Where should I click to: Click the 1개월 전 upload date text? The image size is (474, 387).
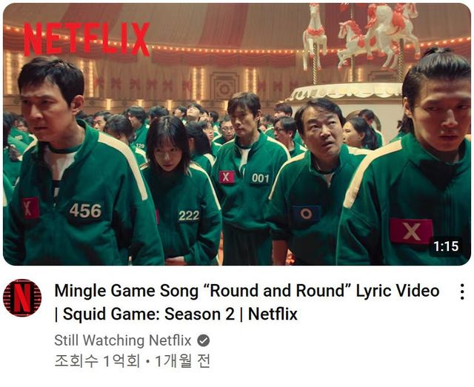click(x=183, y=361)
